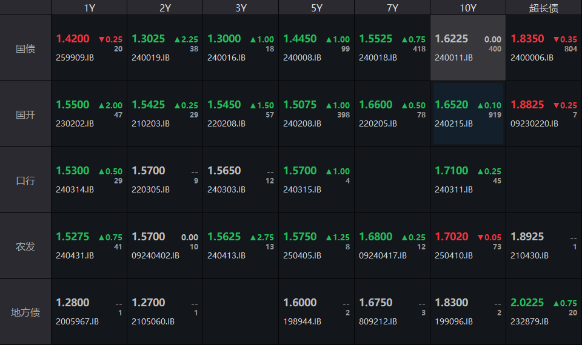This screenshot has height=345, width=582.
Task: Open bond code 240215.IB
Action: [453, 124]
